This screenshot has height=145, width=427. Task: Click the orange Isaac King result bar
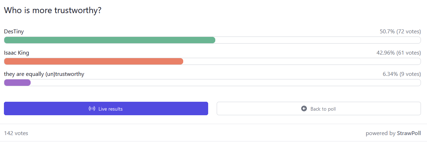coord(94,61)
